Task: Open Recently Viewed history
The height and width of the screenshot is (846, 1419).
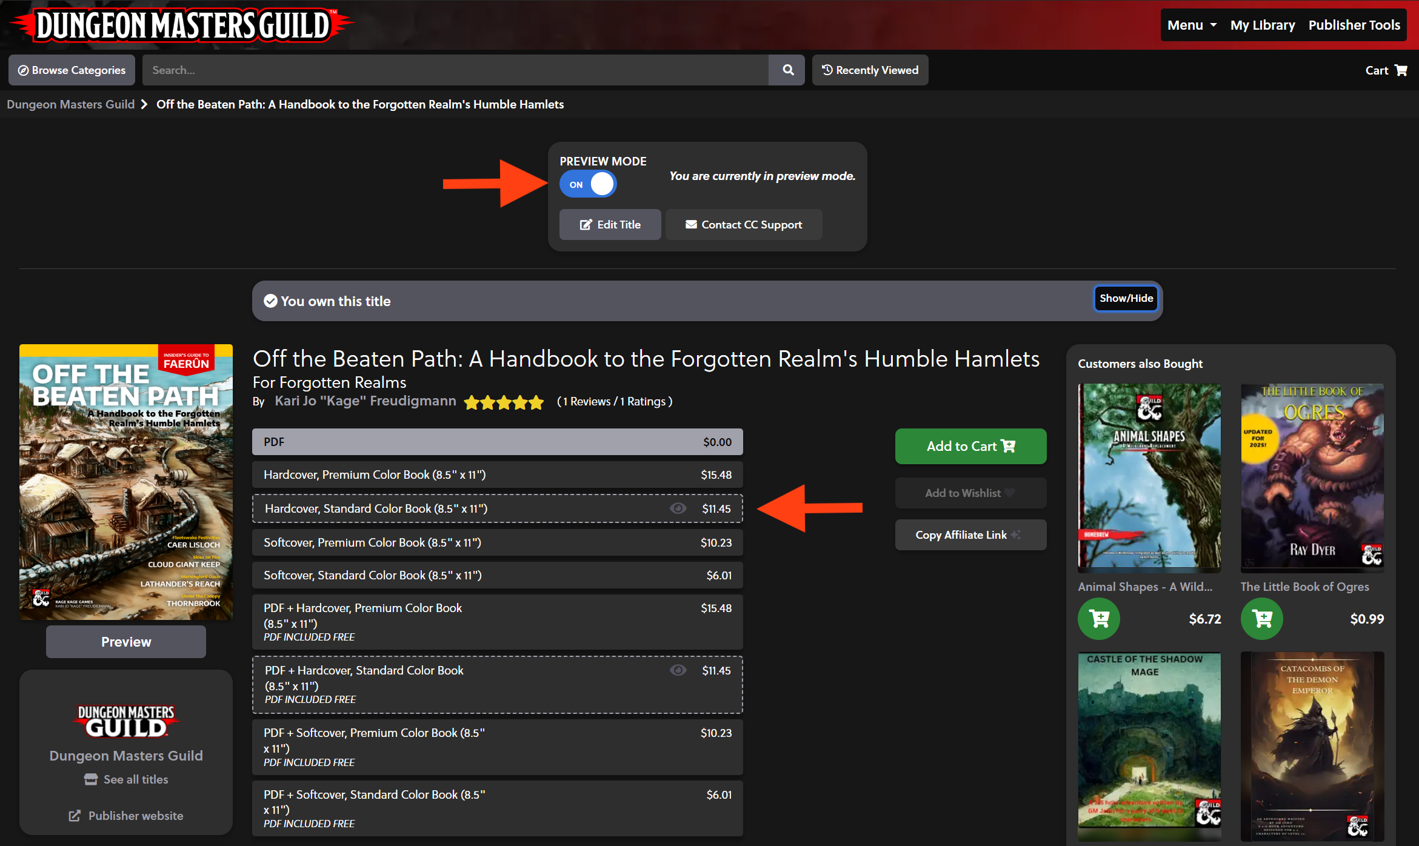Action: coord(870,70)
